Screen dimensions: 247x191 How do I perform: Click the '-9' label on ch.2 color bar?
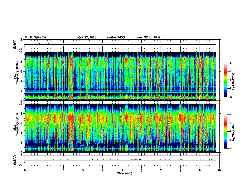click(x=230, y=140)
